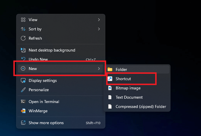The image size is (201, 136).
Task: Click the Personalize paintbrush icon
Action: coord(23,90)
